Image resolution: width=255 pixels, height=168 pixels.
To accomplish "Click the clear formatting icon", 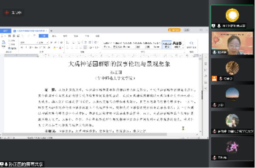I will coord(61,42).
